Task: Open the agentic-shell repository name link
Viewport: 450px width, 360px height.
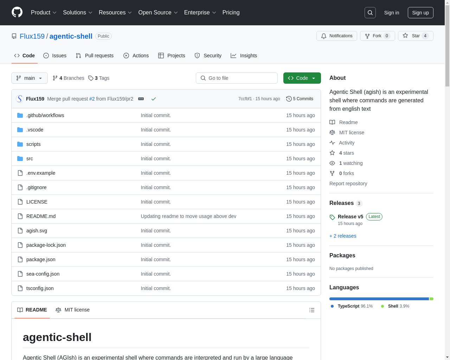Action: coord(71,36)
